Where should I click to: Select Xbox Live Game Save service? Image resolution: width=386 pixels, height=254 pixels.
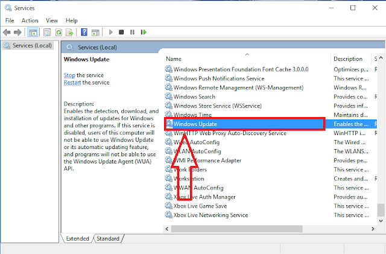click(200, 206)
